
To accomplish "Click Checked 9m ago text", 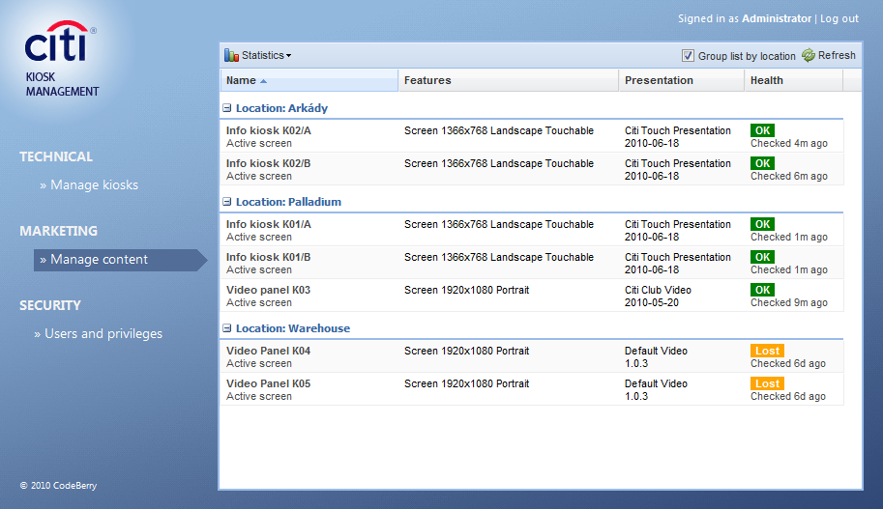I will 789,302.
